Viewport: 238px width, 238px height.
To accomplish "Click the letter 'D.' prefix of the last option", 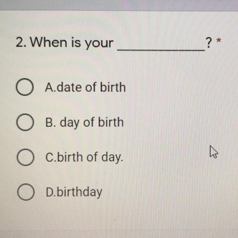I will 50,192.
